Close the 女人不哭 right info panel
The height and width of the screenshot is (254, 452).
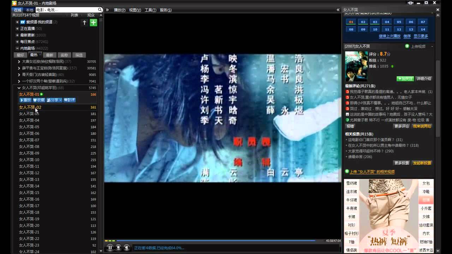438,10
